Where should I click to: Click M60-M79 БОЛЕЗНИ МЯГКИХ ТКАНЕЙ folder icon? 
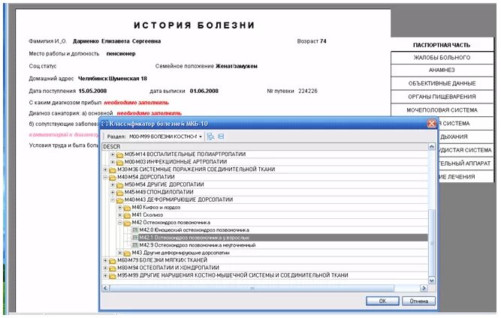[113, 261]
